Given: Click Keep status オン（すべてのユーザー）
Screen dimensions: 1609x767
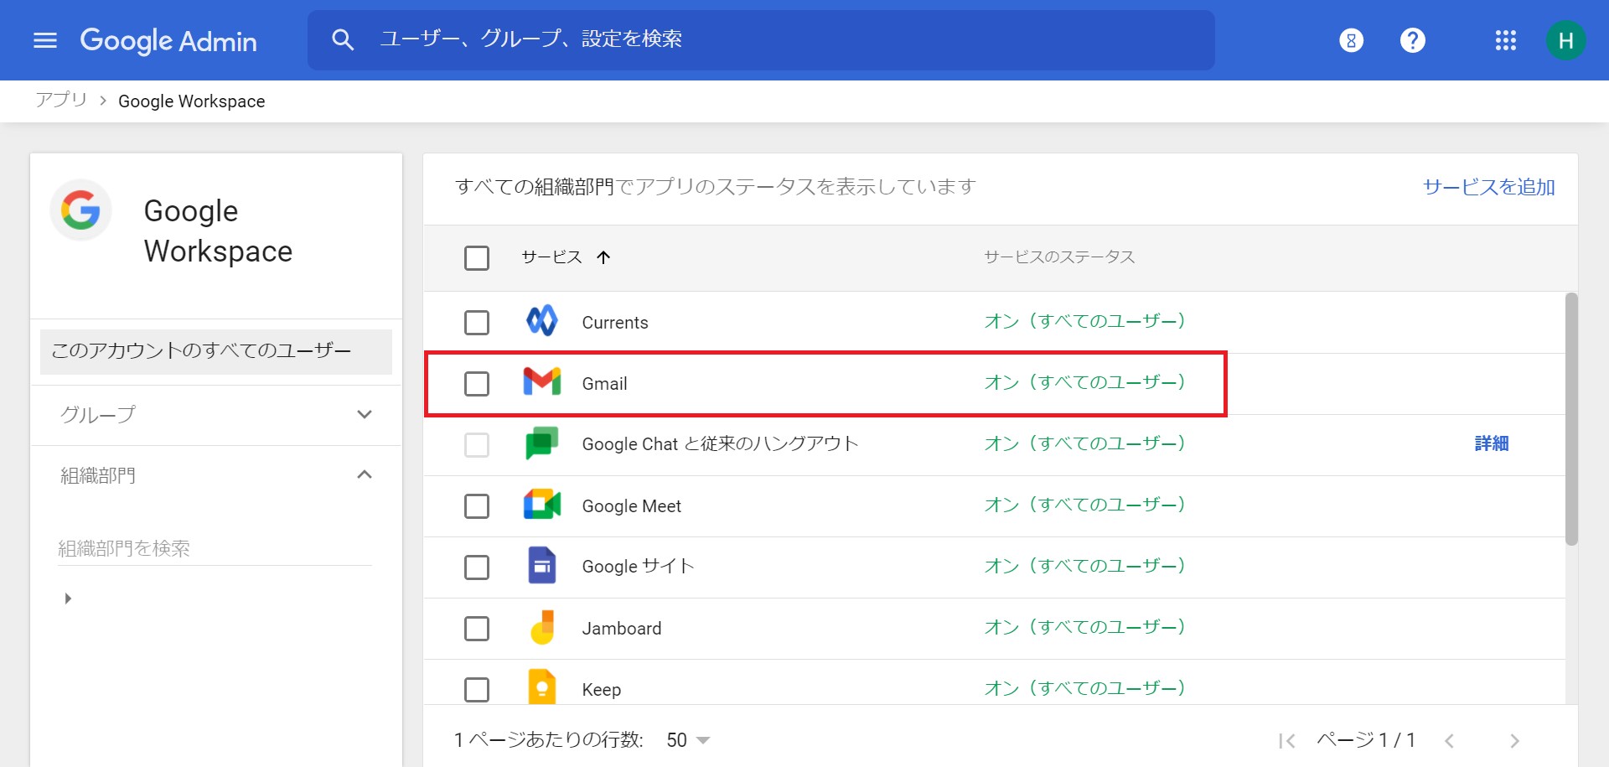Looking at the screenshot, I should [x=1084, y=688].
